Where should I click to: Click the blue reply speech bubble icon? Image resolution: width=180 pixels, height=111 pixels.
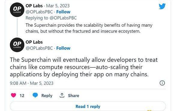35,95
